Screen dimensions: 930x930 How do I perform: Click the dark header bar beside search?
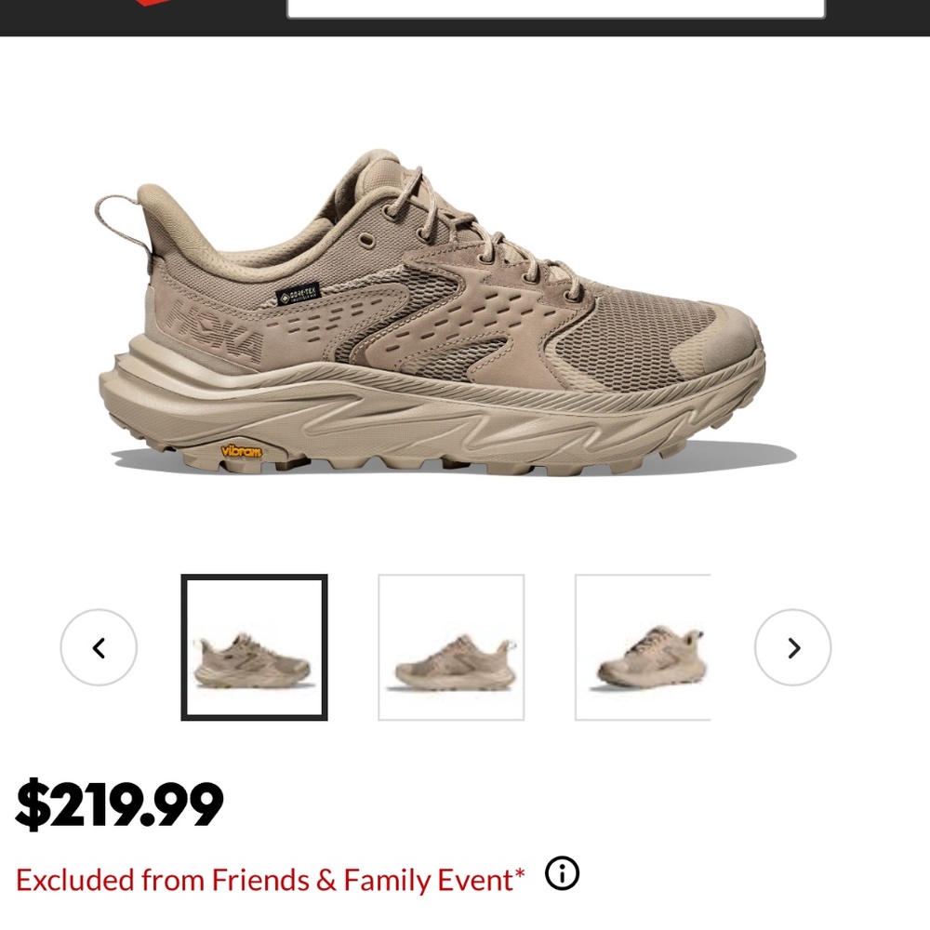tap(878, 18)
